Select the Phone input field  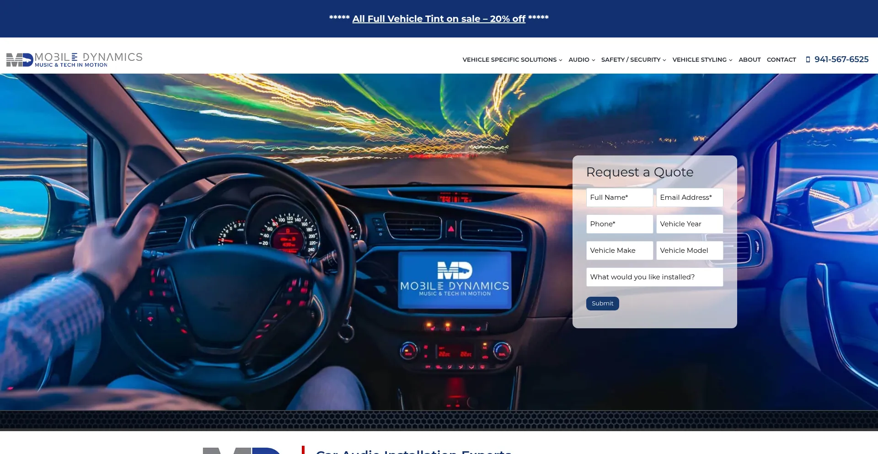pos(619,224)
